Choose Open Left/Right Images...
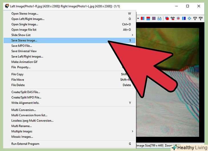Viewport: 208px width, 151px height. (69, 19)
